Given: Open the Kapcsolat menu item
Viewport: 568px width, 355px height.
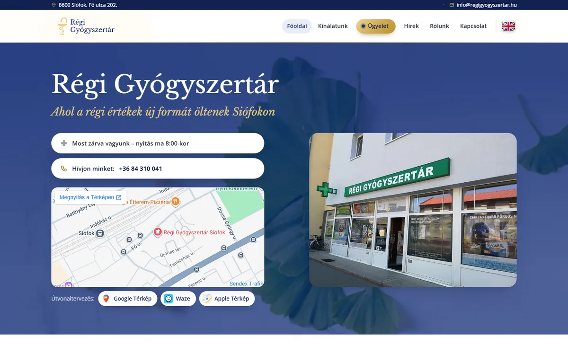Looking at the screenshot, I should pyautogui.click(x=473, y=26).
